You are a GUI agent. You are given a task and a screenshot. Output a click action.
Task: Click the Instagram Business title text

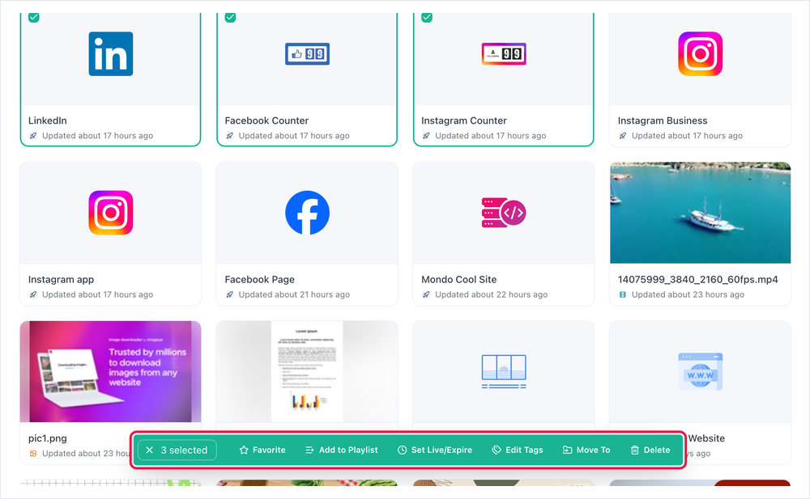pos(663,121)
